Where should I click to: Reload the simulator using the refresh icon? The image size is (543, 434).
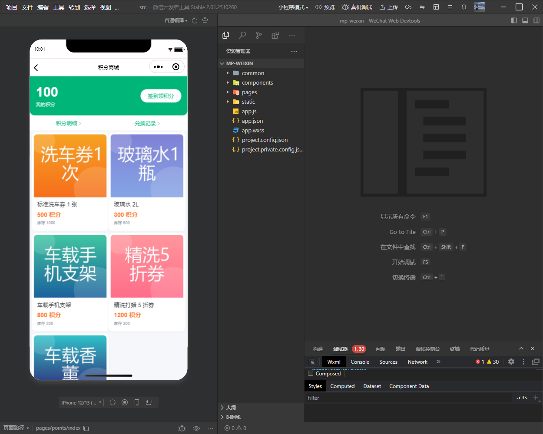pos(113,402)
